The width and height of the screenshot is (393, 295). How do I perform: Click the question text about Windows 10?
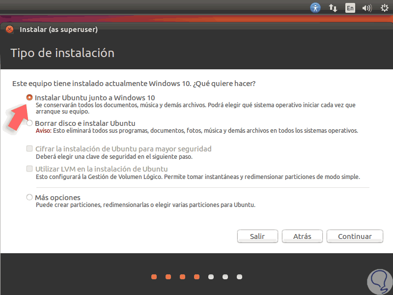click(x=134, y=84)
